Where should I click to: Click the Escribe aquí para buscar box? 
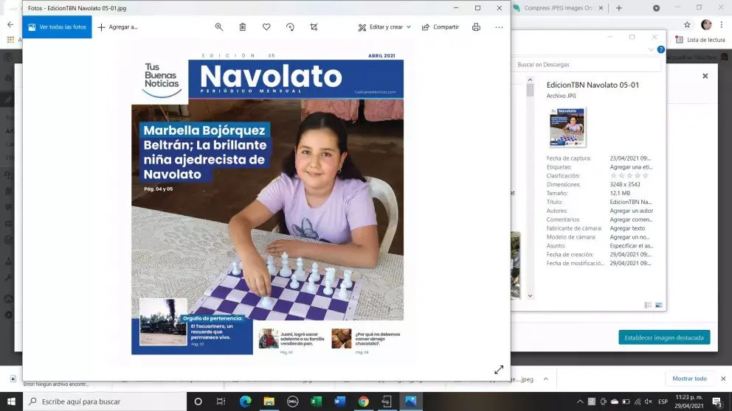pos(105,401)
